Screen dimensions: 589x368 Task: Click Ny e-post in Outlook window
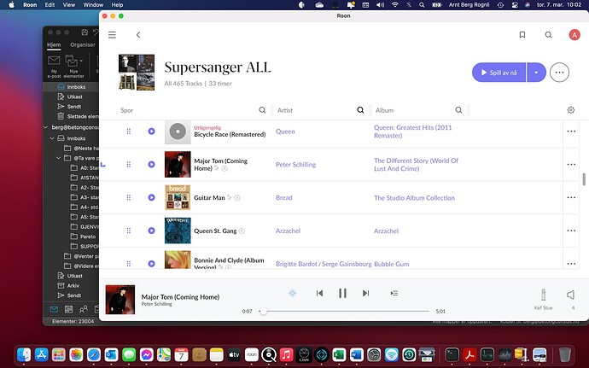54,67
